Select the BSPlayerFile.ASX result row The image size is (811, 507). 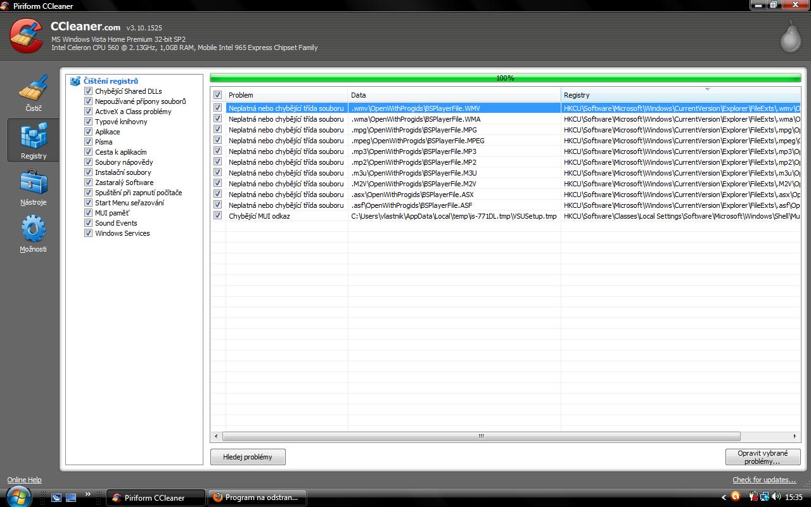click(x=506, y=195)
